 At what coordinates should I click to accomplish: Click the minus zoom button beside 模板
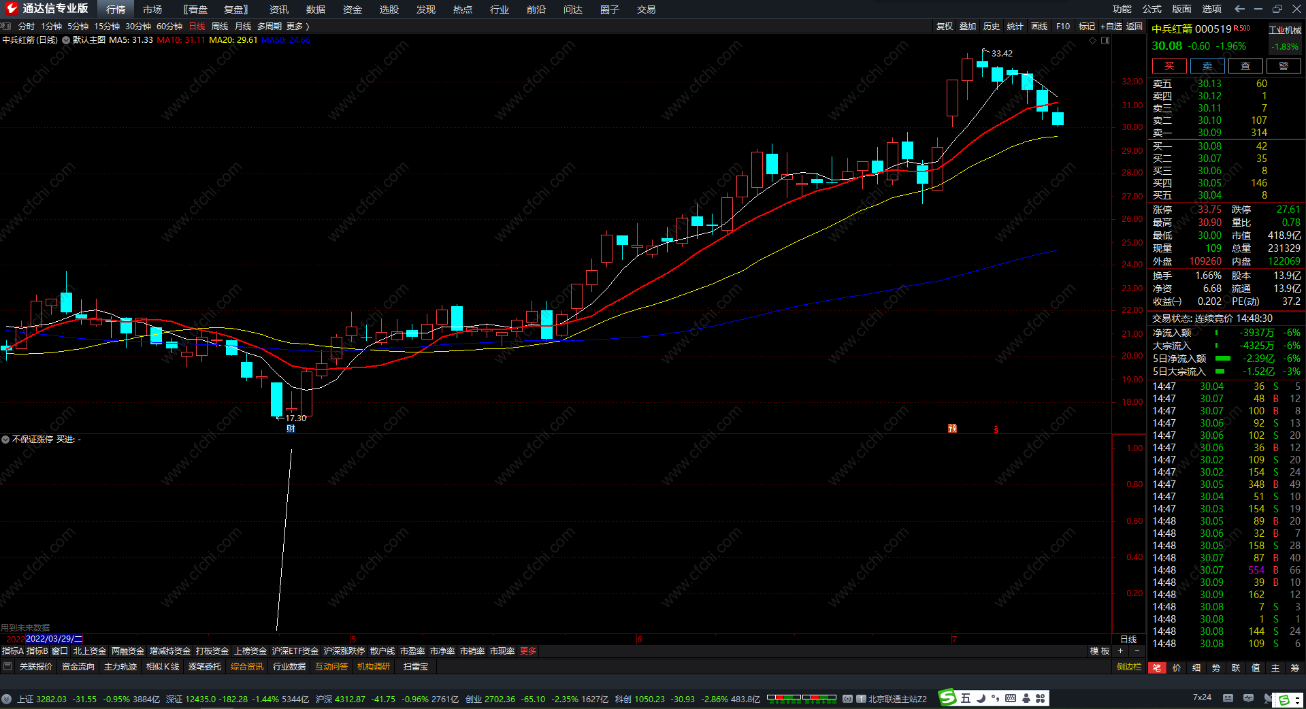click(1137, 651)
